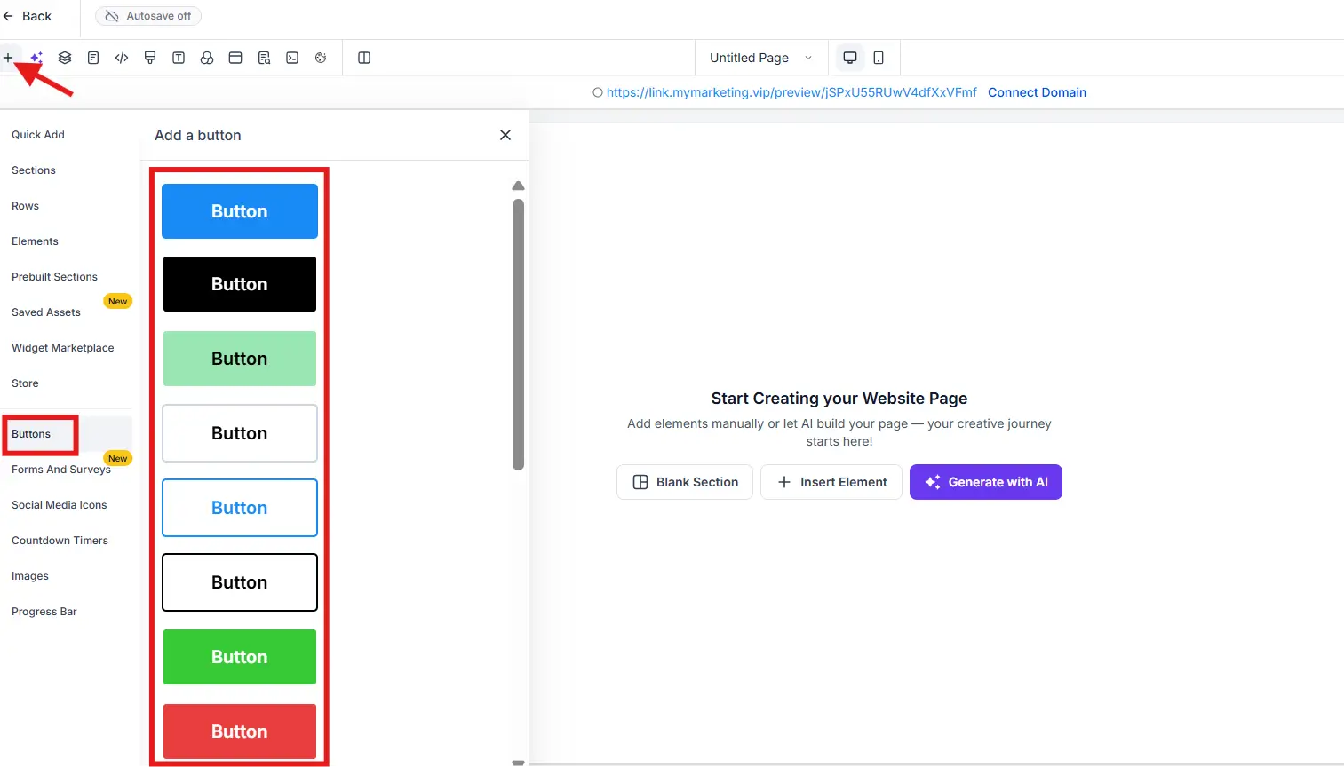Image resolution: width=1344 pixels, height=767 pixels.
Task: Open the layers stack icon
Action: coord(65,58)
